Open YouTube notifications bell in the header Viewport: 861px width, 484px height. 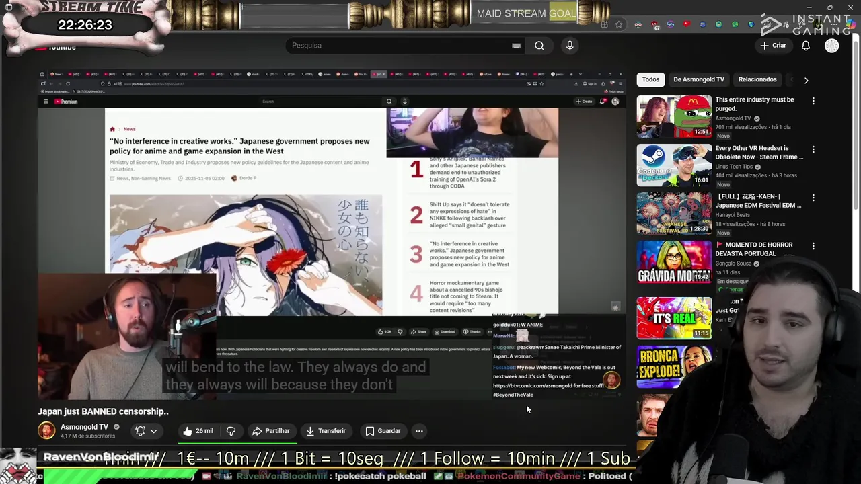[806, 46]
